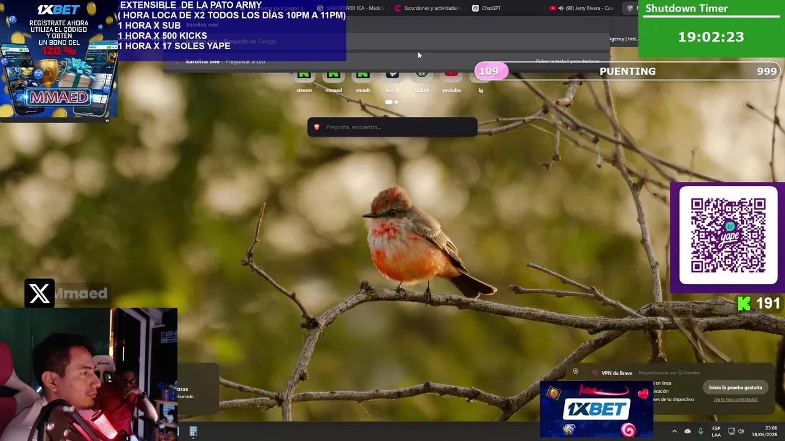Select the second shortcuts page dot
Screen dimensions: 785x441
point(396,102)
